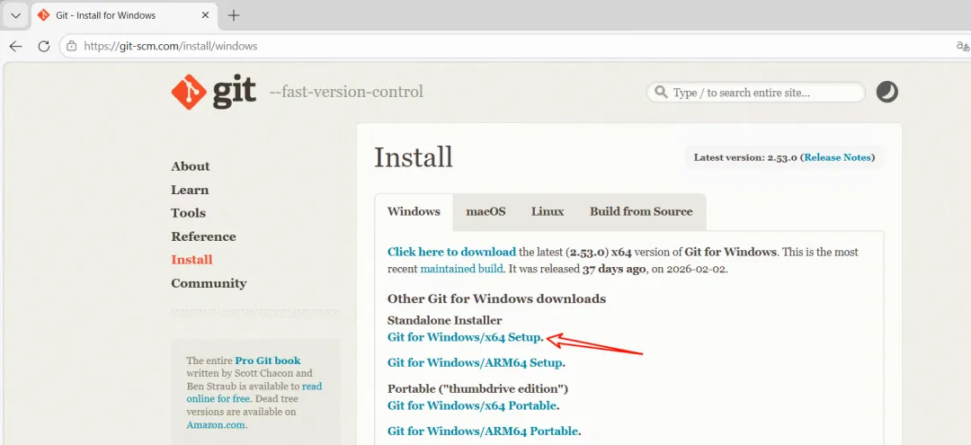The image size is (971, 445).
Task: Open the Tools sidebar link
Action: tap(188, 212)
